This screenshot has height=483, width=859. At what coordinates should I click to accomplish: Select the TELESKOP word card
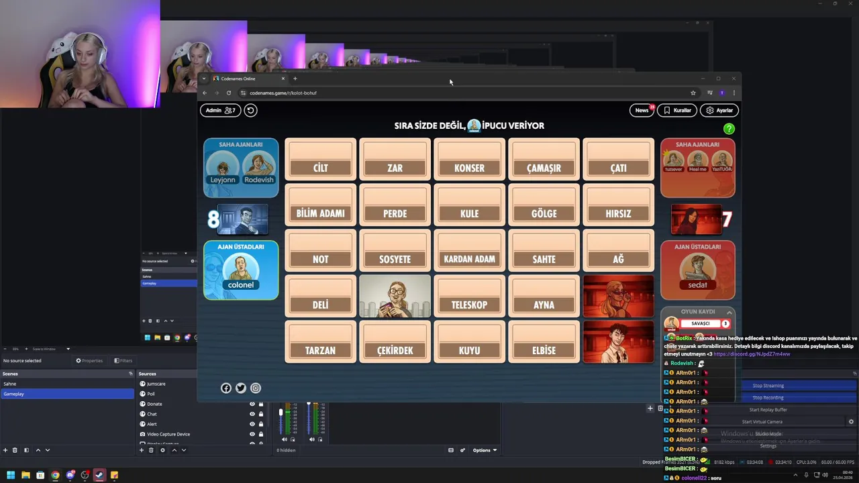[x=469, y=296]
